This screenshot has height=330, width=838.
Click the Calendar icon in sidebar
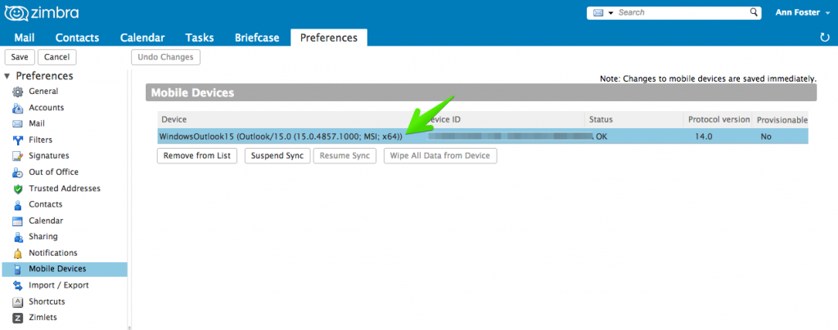tap(18, 221)
